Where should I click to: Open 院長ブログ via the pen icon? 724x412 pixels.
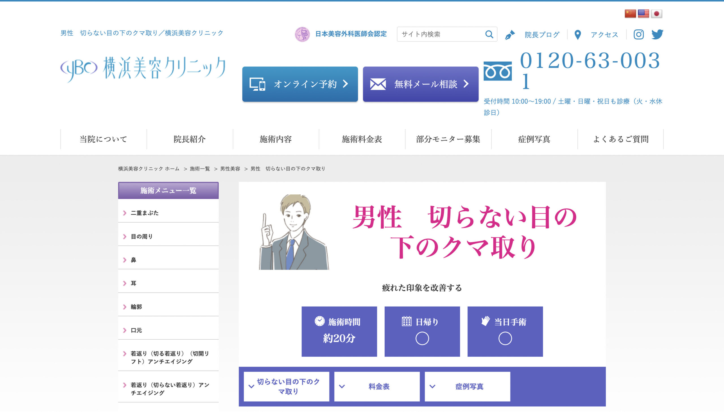click(510, 34)
